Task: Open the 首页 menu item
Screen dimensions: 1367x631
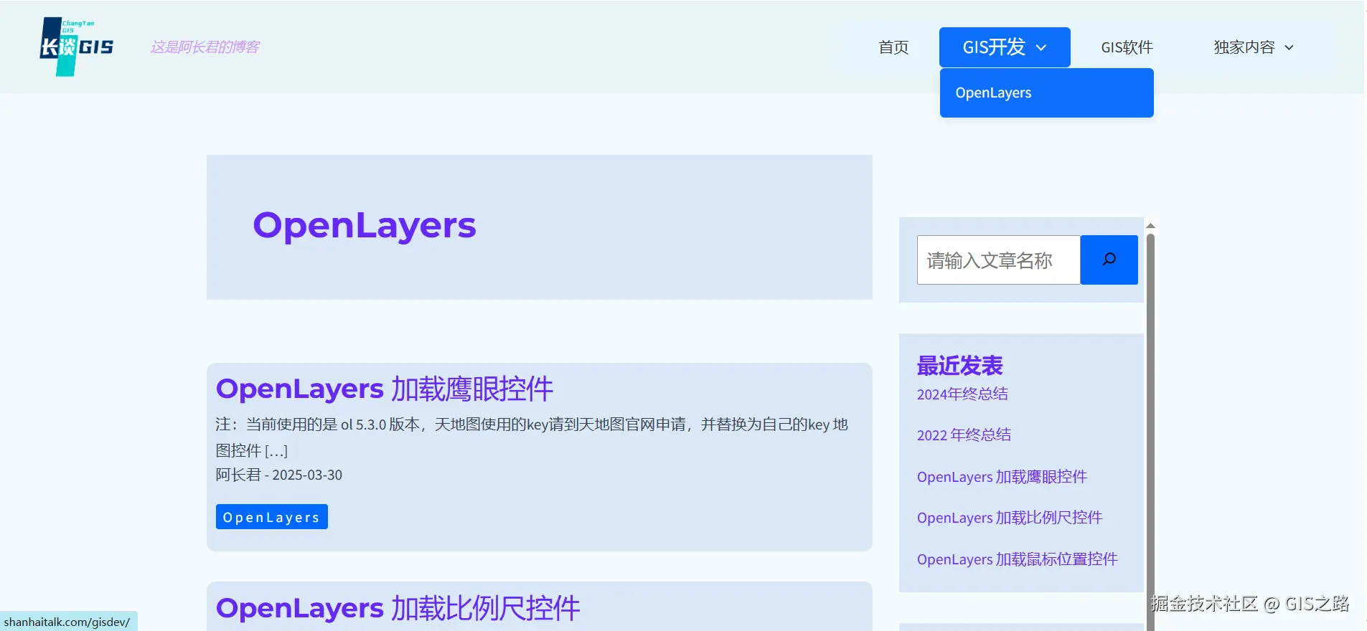Action: point(893,47)
